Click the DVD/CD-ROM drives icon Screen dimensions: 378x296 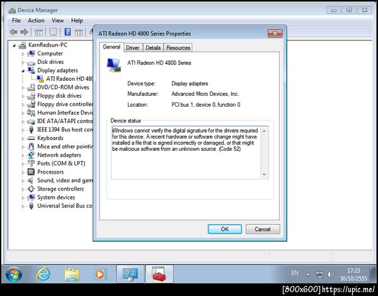pyautogui.click(x=31, y=87)
